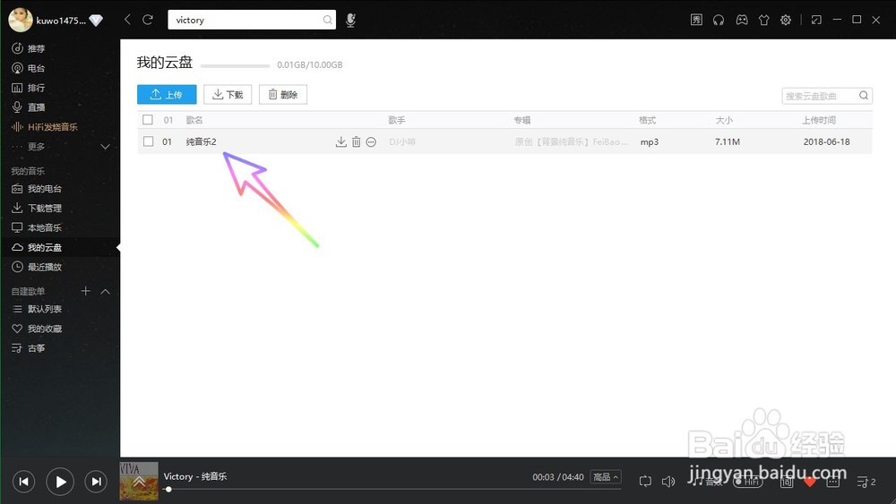The height and width of the screenshot is (504, 896).
Task: Click the search magnifier in top search box
Action: pyautogui.click(x=327, y=20)
